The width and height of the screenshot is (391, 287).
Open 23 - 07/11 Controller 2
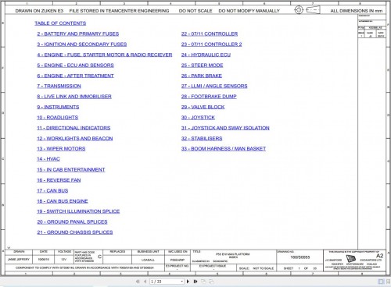[x=212, y=44]
